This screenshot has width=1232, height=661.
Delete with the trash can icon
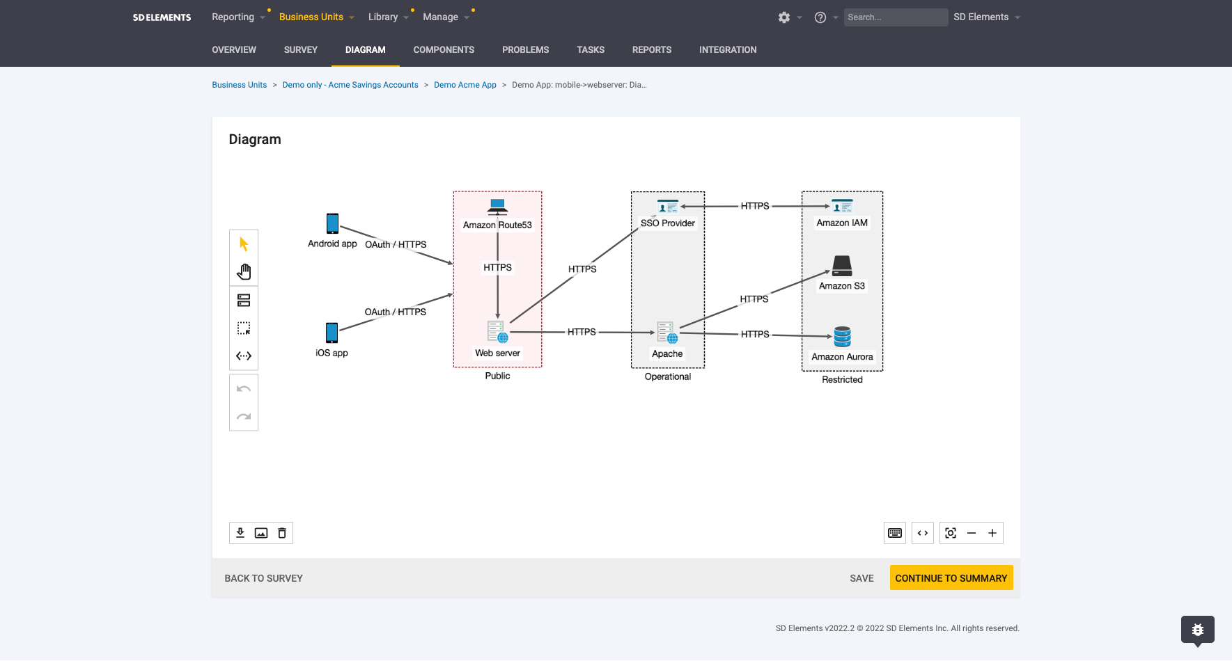coord(282,533)
